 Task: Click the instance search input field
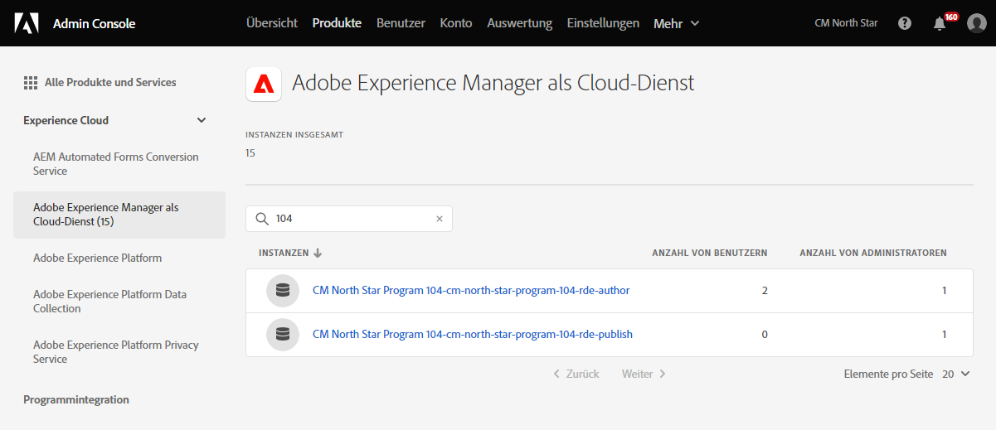(x=352, y=219)
